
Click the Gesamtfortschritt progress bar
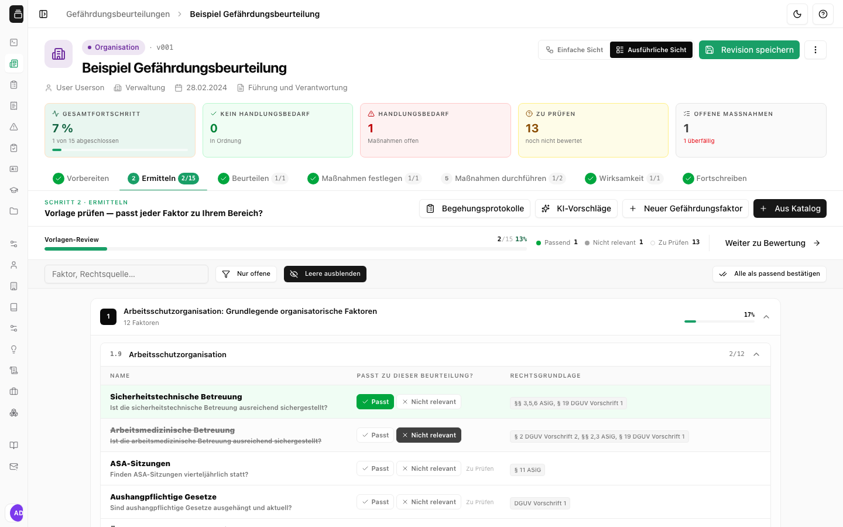tap(120, 150)
